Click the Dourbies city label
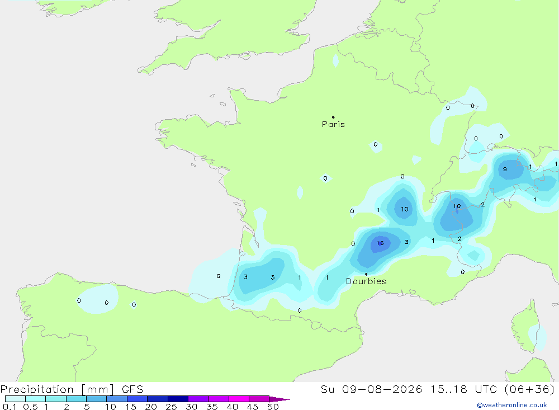This screenshot has width=559, height=410. [x=366, y=281]
